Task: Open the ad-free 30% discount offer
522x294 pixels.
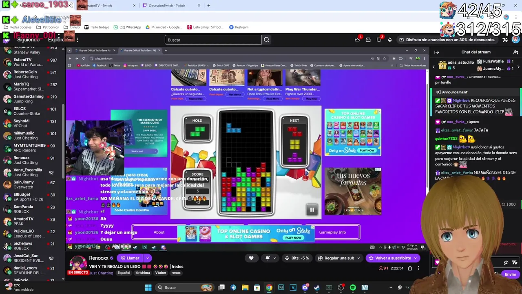Action: (447, 40)
